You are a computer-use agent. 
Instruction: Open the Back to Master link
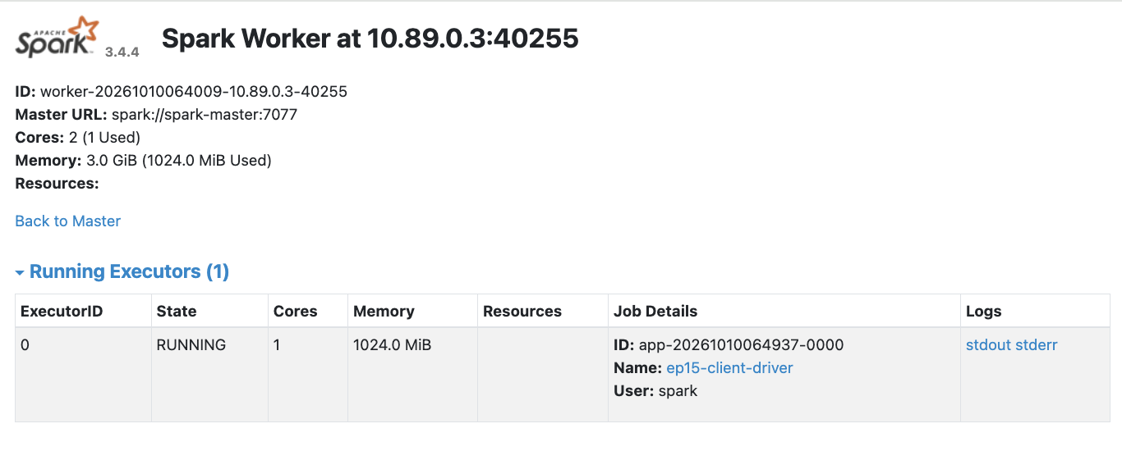68,221
